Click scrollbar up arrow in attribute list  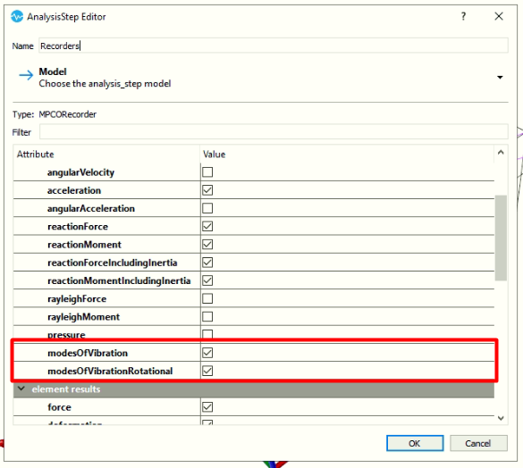tap(501, 153)
